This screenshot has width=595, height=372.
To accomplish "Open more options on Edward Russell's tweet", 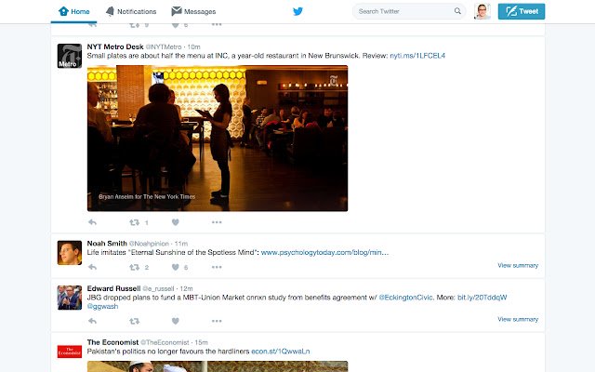I will click(217, 321).
